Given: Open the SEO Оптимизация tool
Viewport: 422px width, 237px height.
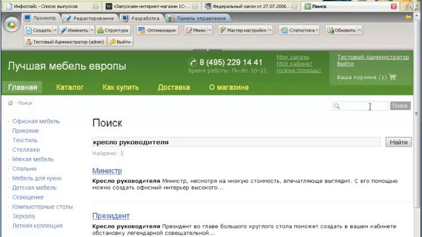Looking at the screenshot, I should [x=157, y=30].
